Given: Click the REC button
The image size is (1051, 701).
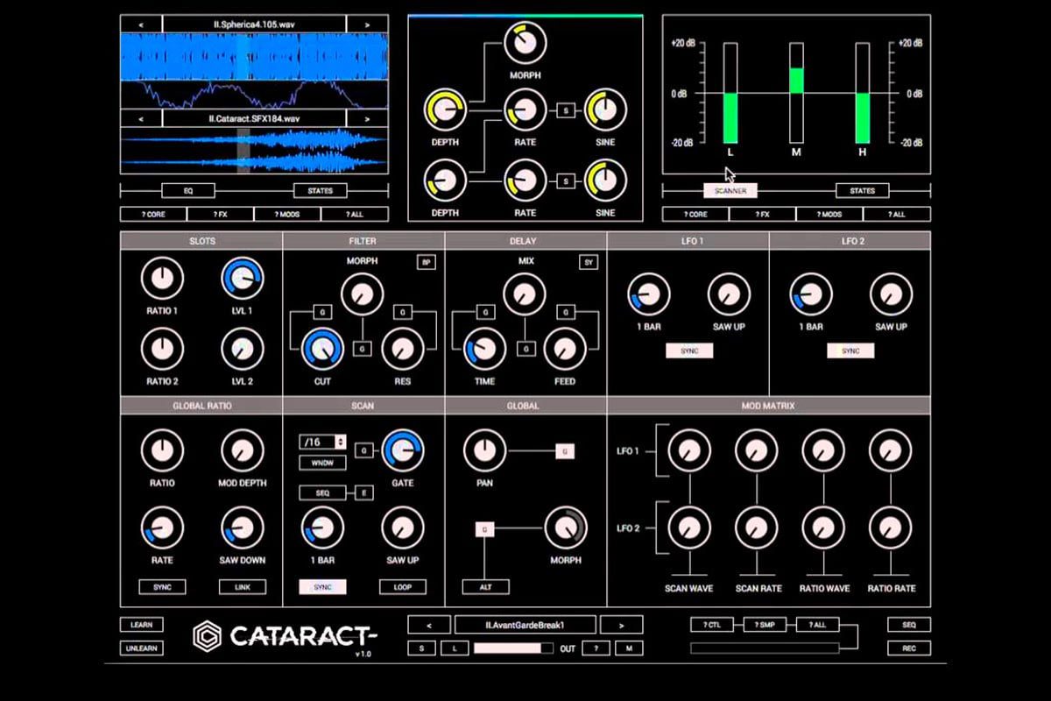Looking at the screenshot, I should (x=909, y=648).
